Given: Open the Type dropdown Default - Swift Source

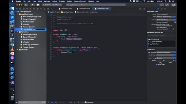Looking at the screenshot, I should point(166,17).
